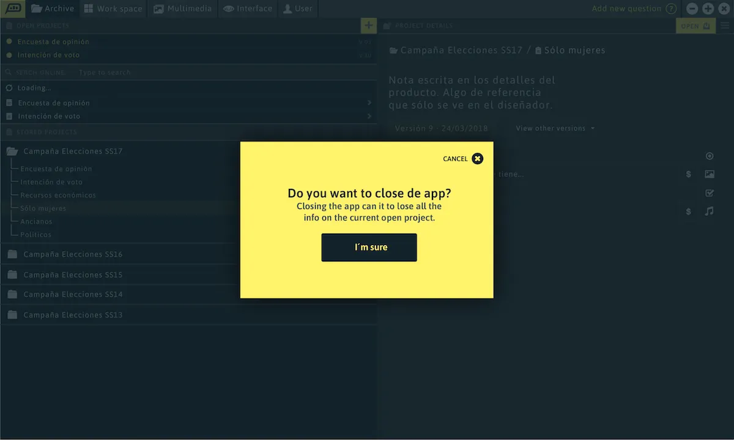The height and width of the screenshot is (440, 734).
Task: Click the image picture icon in details list
Action: [710, 174]
